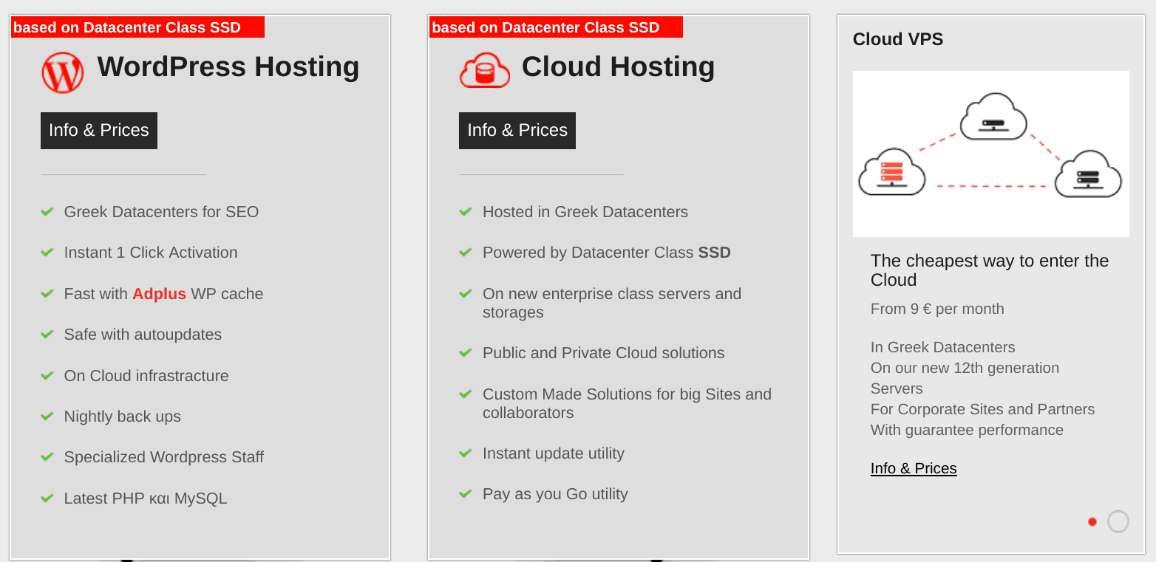Click the Cloud Hosting cloud icon
Screen dimensions: 1156x562
point(485,70)
